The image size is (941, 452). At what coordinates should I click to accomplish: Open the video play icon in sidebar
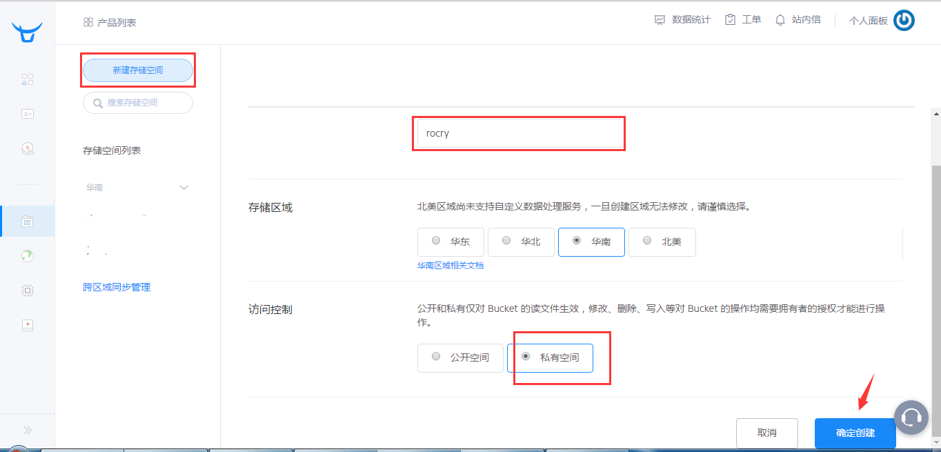coord(28,325)
